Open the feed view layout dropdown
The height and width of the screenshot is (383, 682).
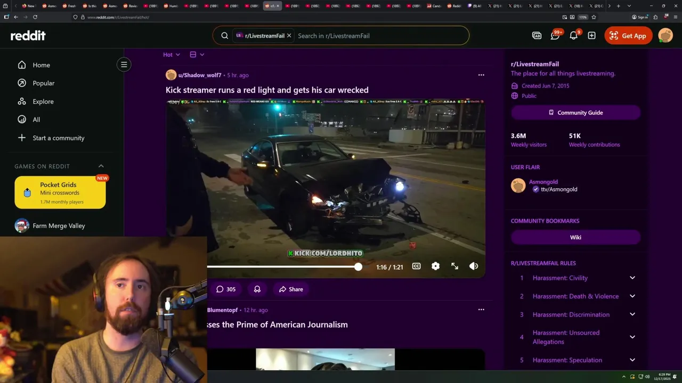197,54
